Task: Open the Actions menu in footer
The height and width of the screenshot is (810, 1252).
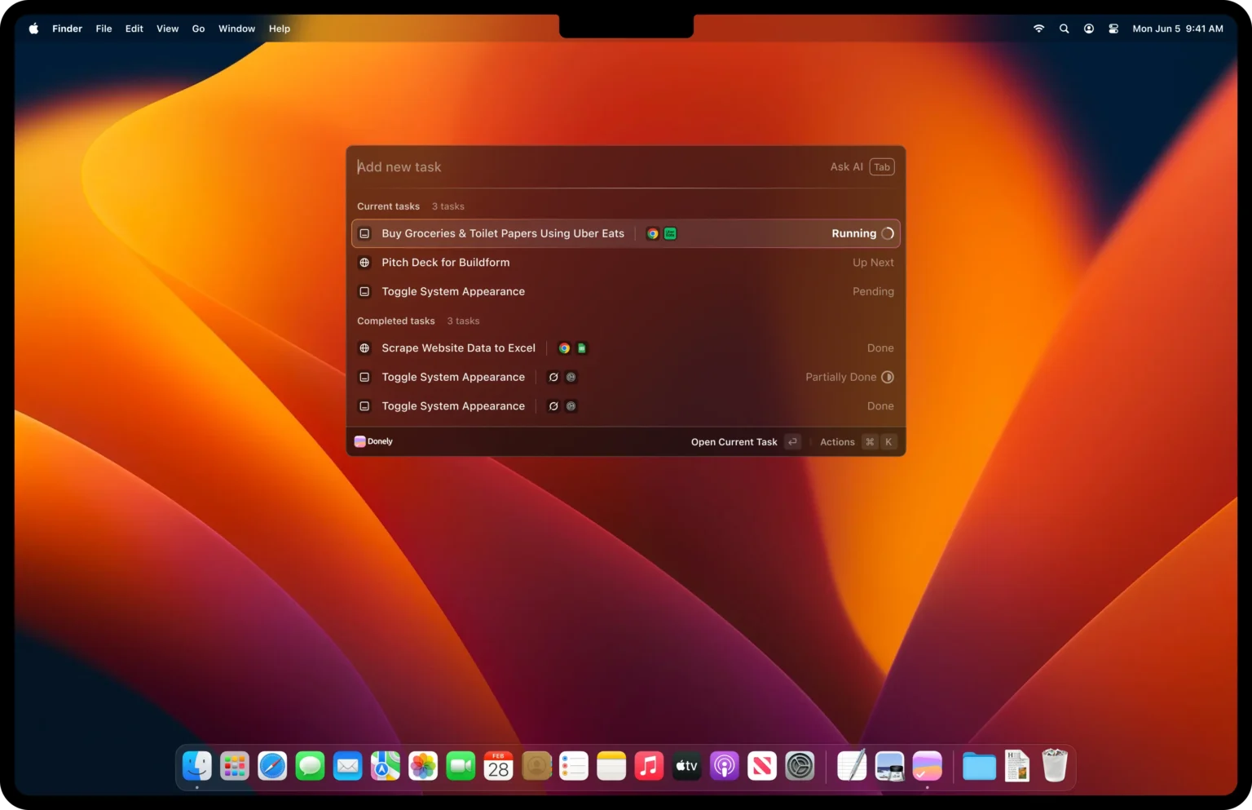Action: point(837,442)
